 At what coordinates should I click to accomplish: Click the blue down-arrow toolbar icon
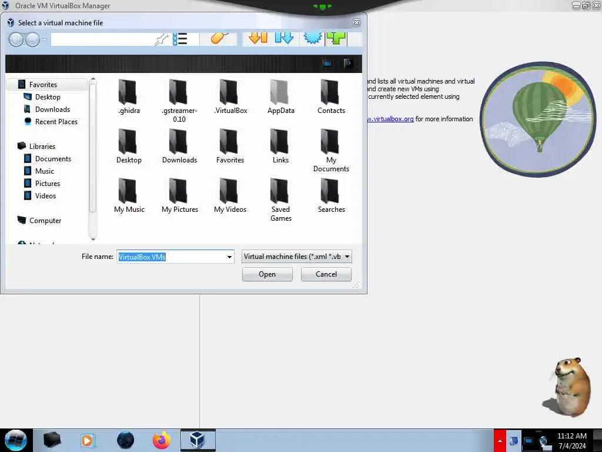pos(284,38)
